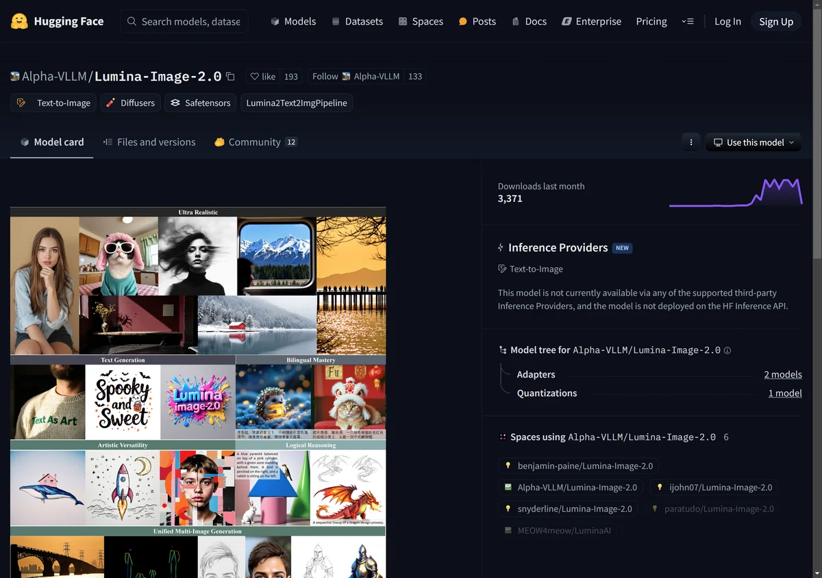Go to Spaces in top navigation
The width and height of the screenshot is (822, 578).
point(421,21)
